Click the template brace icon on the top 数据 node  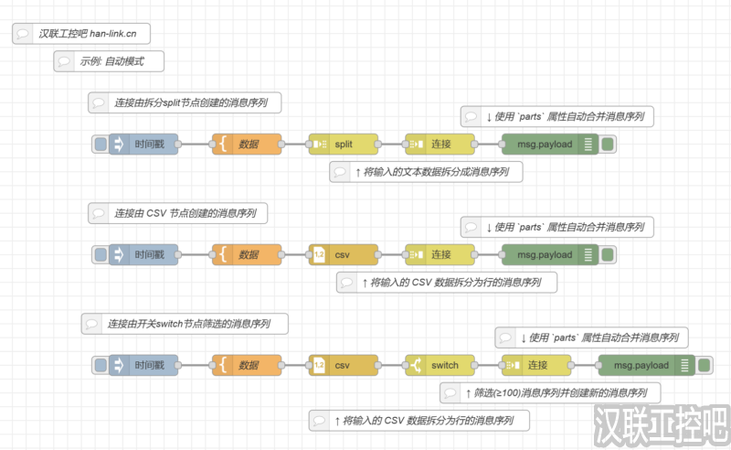point(222,144)
